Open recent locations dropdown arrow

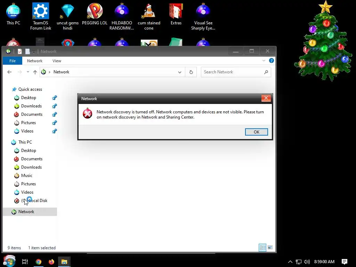pyautogui.click(x=28, y=72)
